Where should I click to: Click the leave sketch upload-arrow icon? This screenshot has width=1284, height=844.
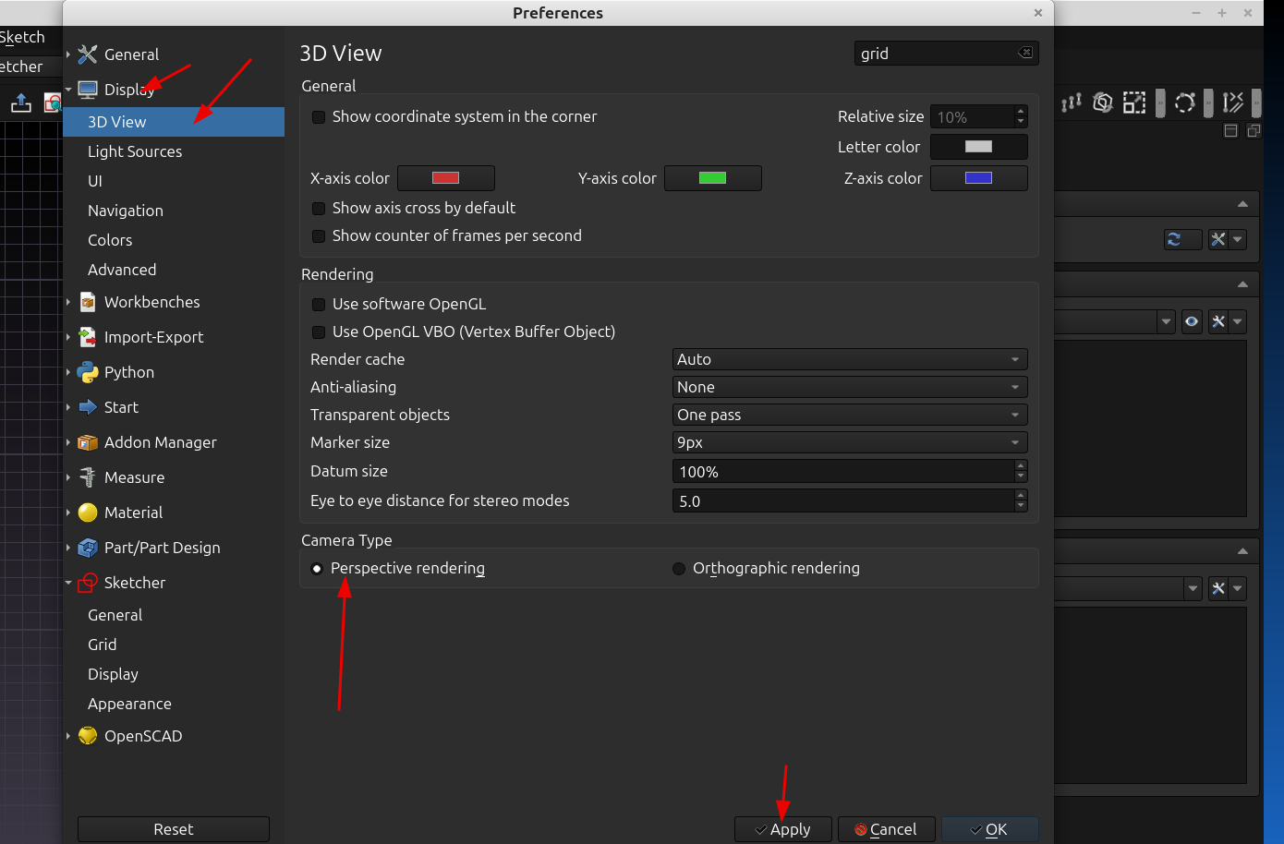21,103
